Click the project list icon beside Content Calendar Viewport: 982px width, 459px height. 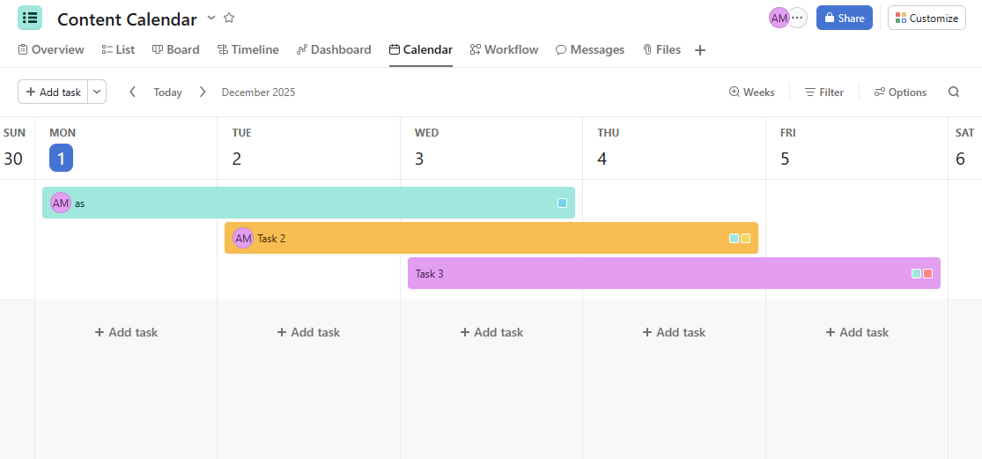point(29,18)
